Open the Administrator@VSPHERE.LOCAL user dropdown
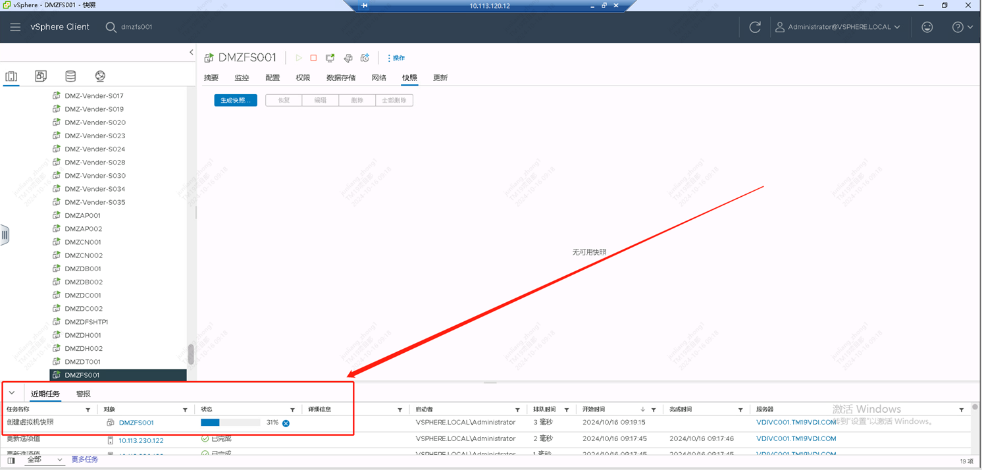Image resolution: width=982 pixels, height=470 pixels. (837, 27)
